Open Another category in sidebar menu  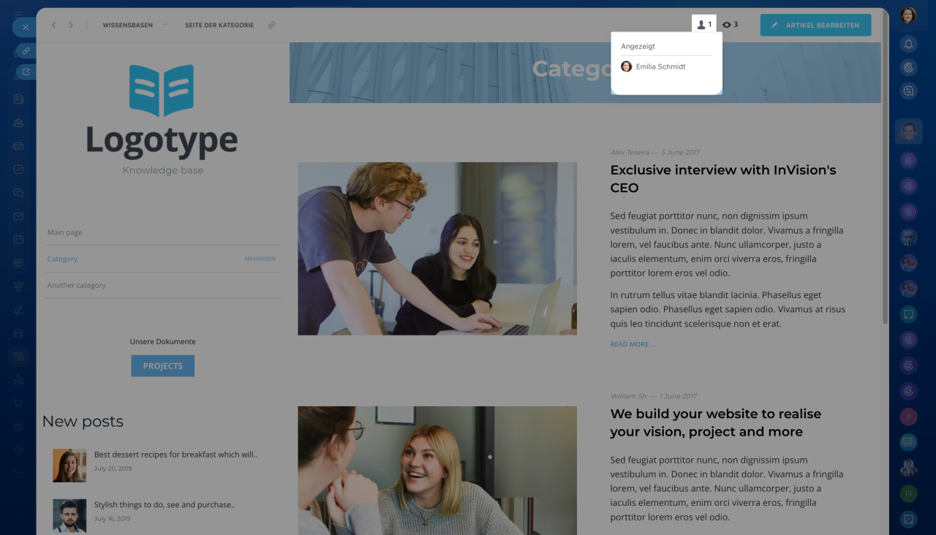coord(77,285)
